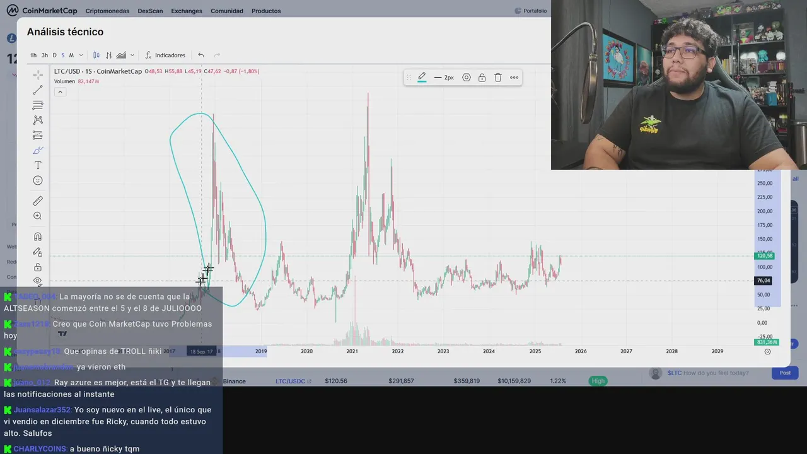This screenshot has height=454, width=807.
Task: Select area chart type
Action: pos(121,55)
